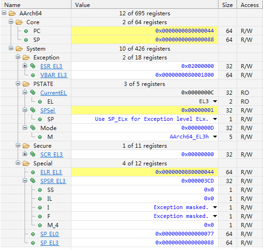263x249 pixels.
Task: Open the EL3 value dropdown
Action: tap(215, 101)
